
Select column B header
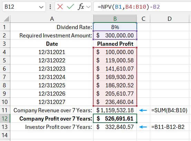click(115, 19)
